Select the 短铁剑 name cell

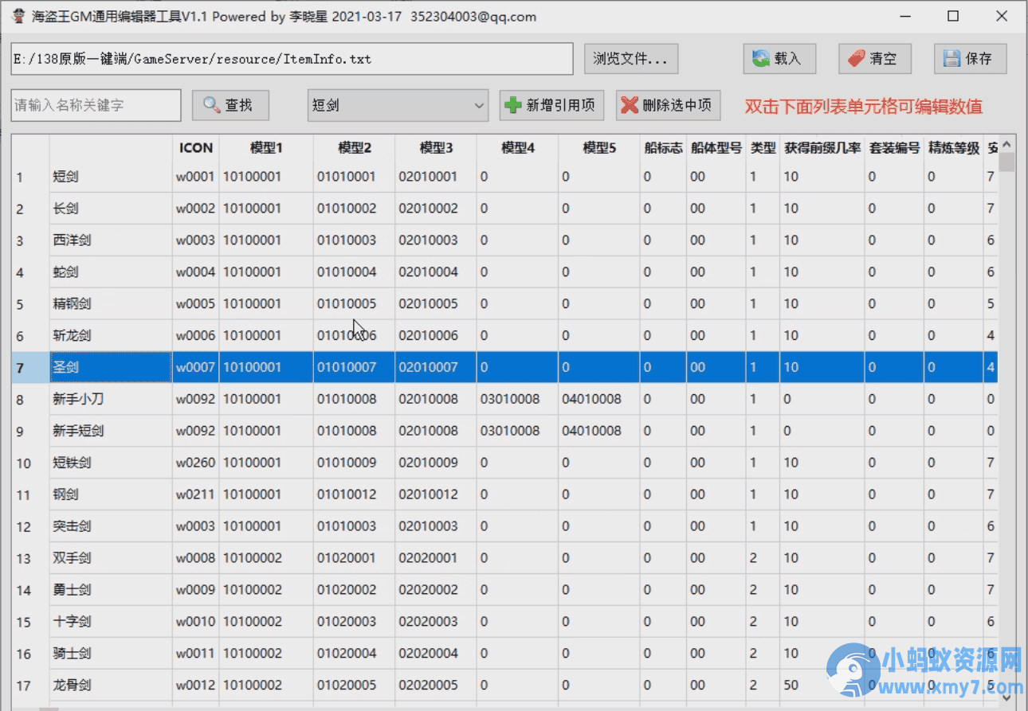[111, 463]
